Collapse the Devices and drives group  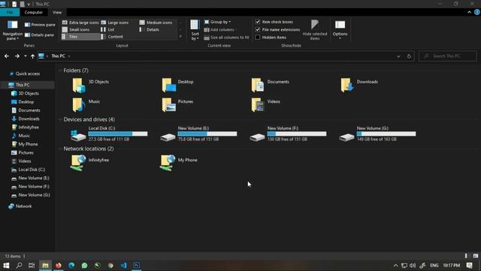(60, 119)
